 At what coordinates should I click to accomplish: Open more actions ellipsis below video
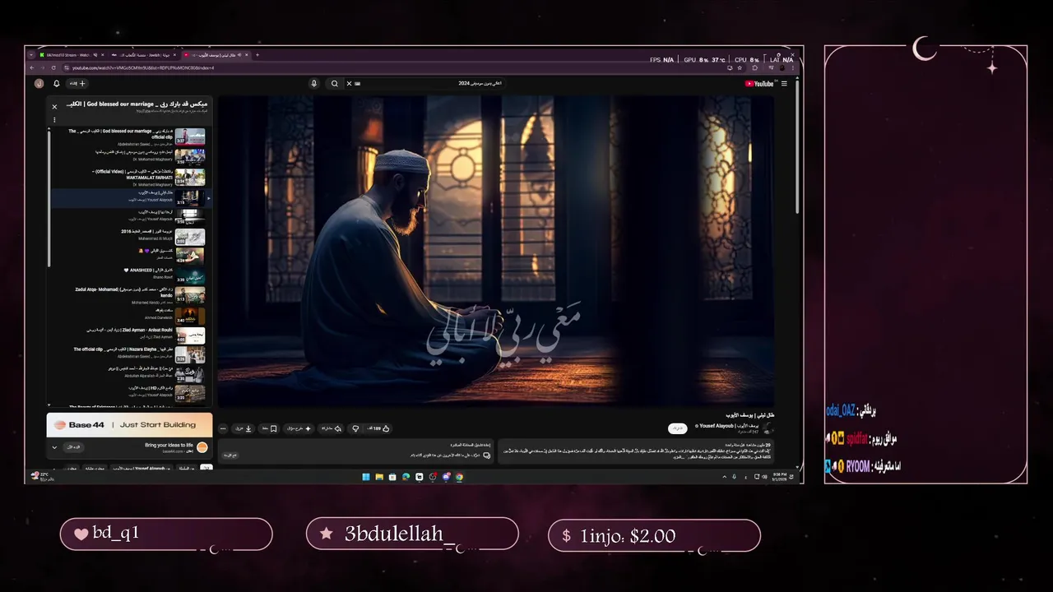click(223, 428)
